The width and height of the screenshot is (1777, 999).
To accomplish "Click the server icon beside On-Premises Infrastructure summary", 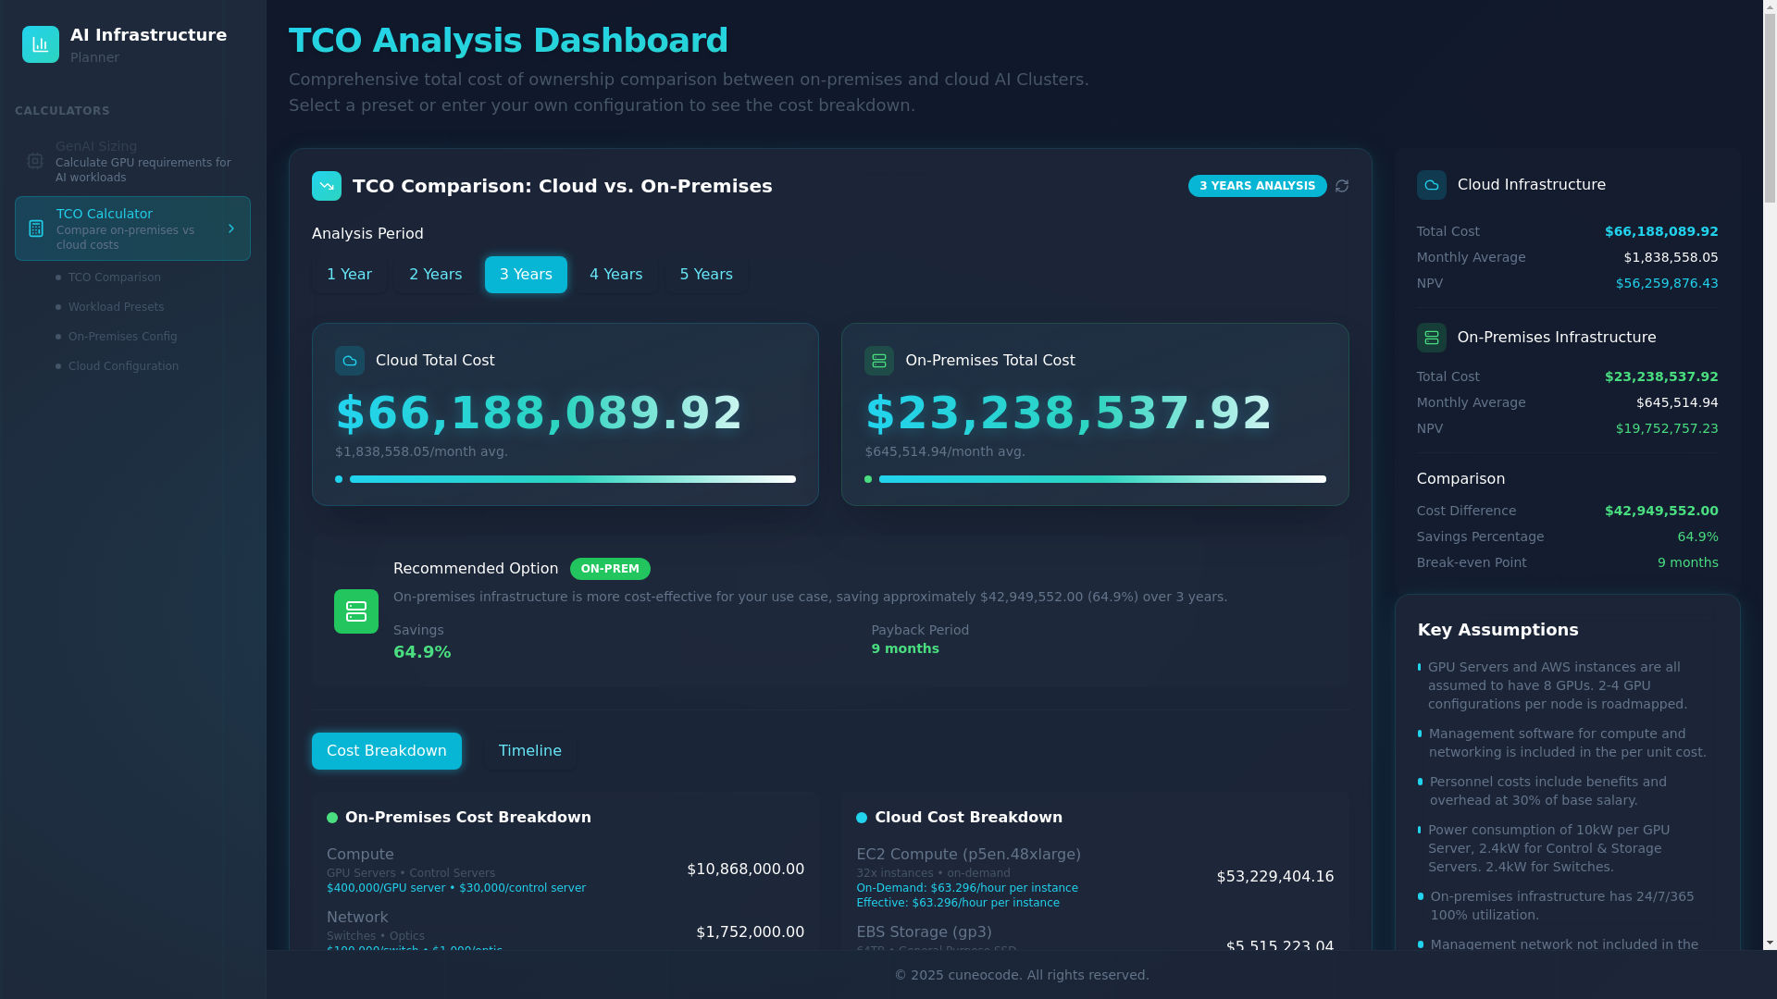I will pyautogui.click(x=1432, y=338).
